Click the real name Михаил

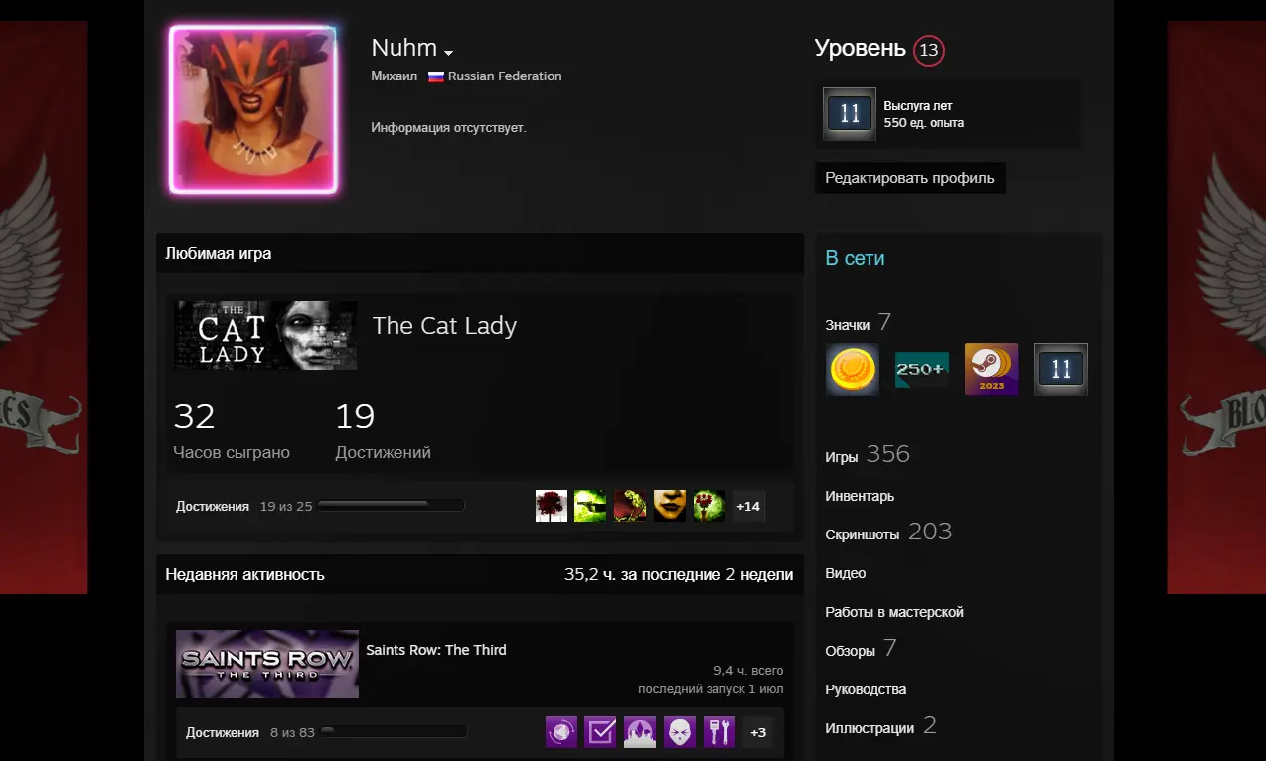(395, 76)
